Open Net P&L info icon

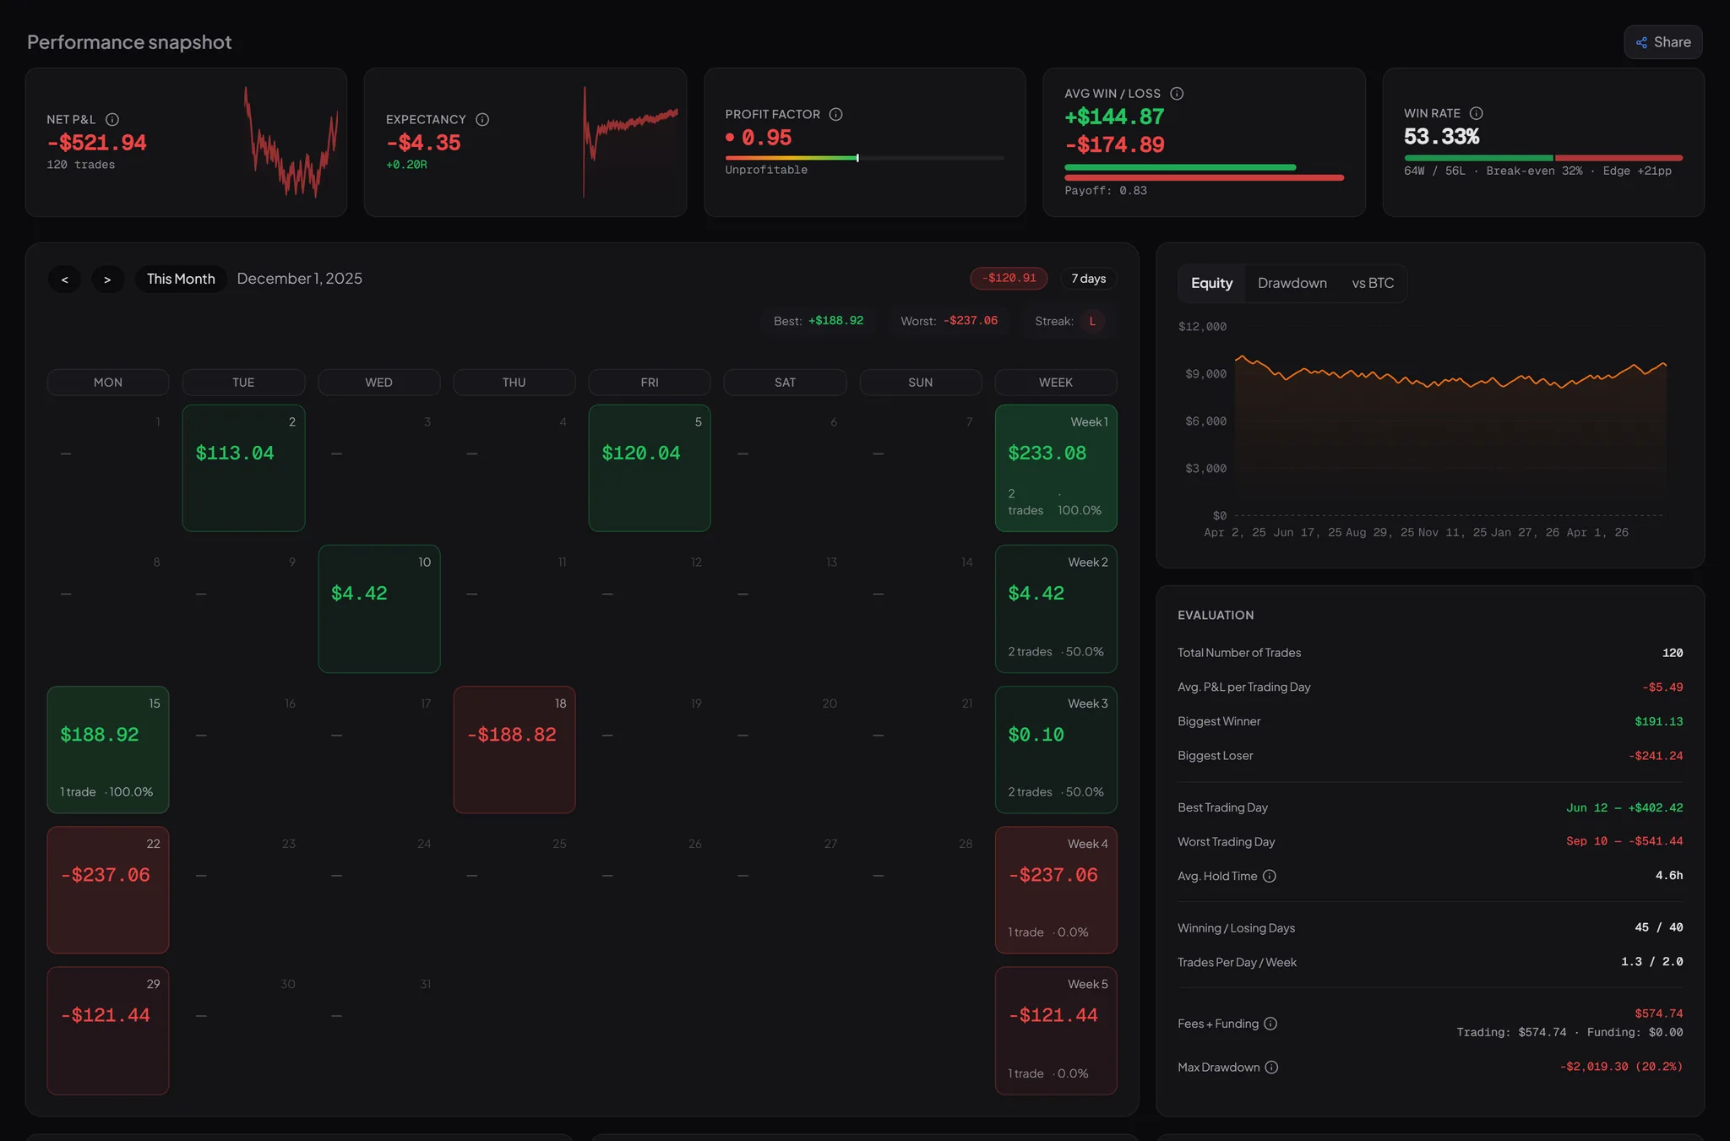(x=112, y=120)
